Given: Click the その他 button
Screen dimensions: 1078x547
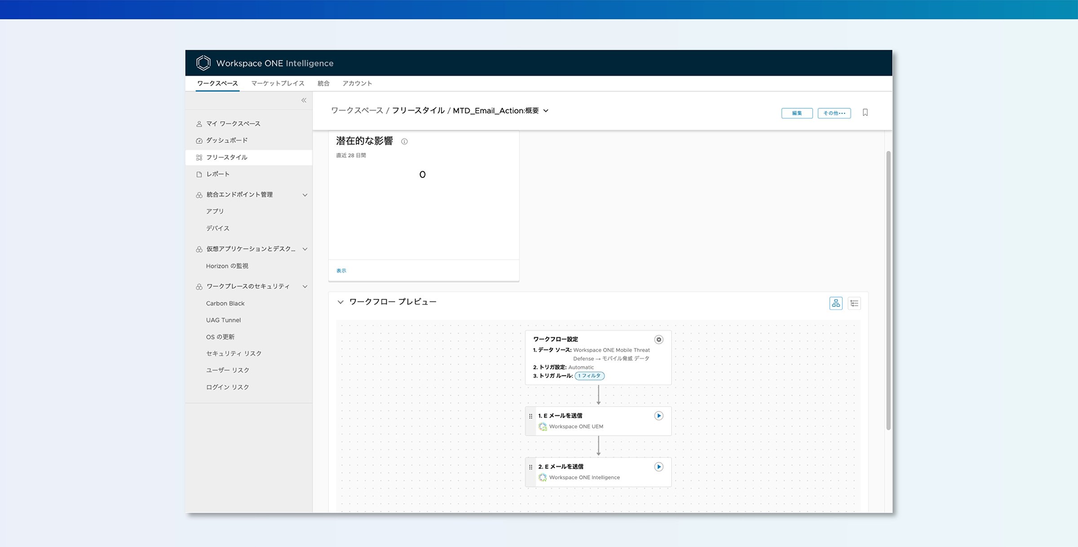Looking at the screenshot, I should coord(834,113).
